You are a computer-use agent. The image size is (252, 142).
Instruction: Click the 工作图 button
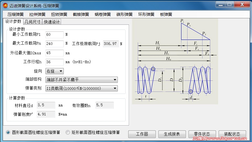pyautogui.click(x=142, y=134)
